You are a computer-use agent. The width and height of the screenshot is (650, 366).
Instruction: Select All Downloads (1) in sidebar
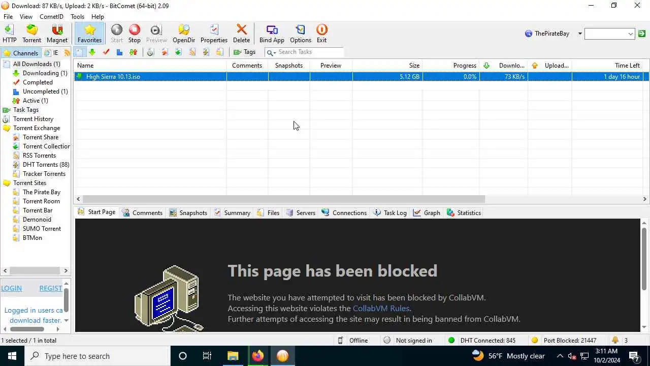pos(37,64)
